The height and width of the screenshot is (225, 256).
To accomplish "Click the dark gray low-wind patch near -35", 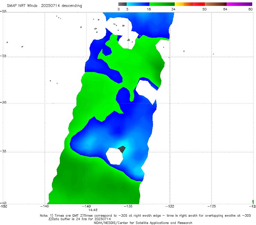I will pos(122,149).
